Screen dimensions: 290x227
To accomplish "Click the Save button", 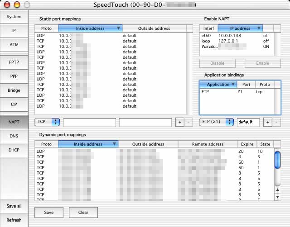I will (x=49, y=213).
